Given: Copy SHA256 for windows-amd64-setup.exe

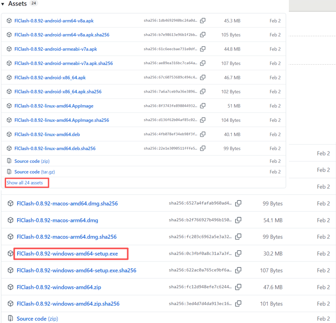Looking at the screenshot, I should click(x=238, y=254).
